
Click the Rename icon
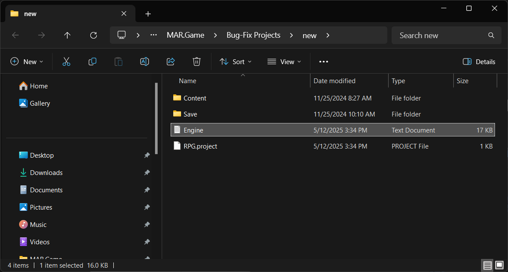[145, 62]
